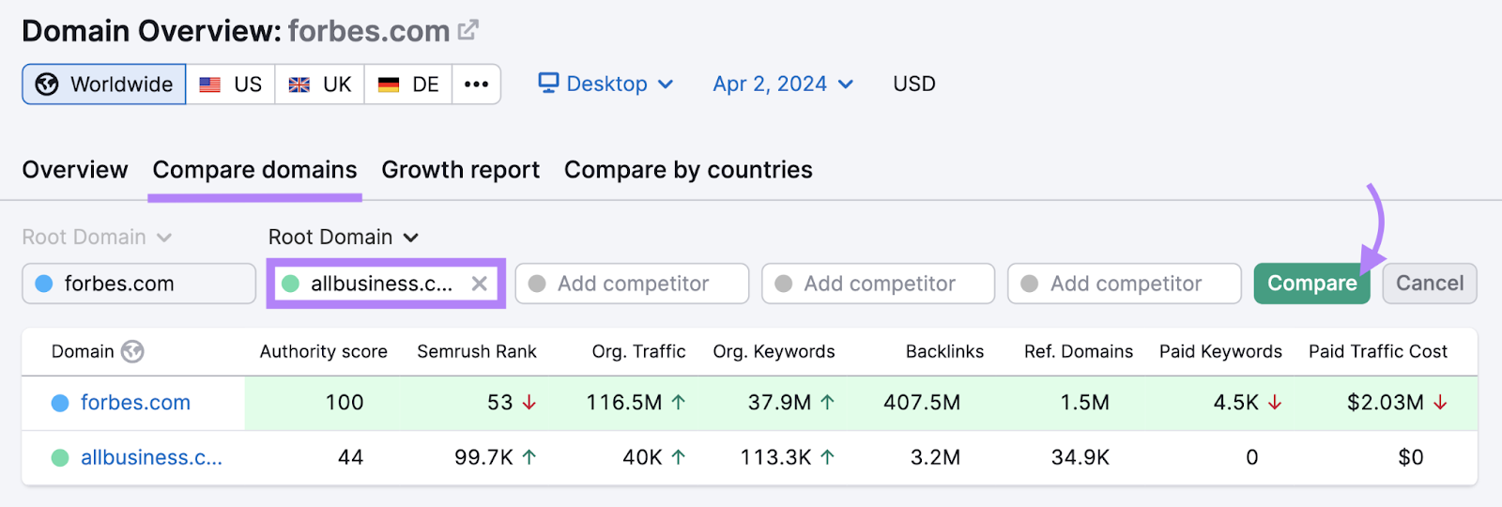Open the Growth report tab
Viewport: 1502px width, 507px height.
pyautogui.click(x=460, y=170)
